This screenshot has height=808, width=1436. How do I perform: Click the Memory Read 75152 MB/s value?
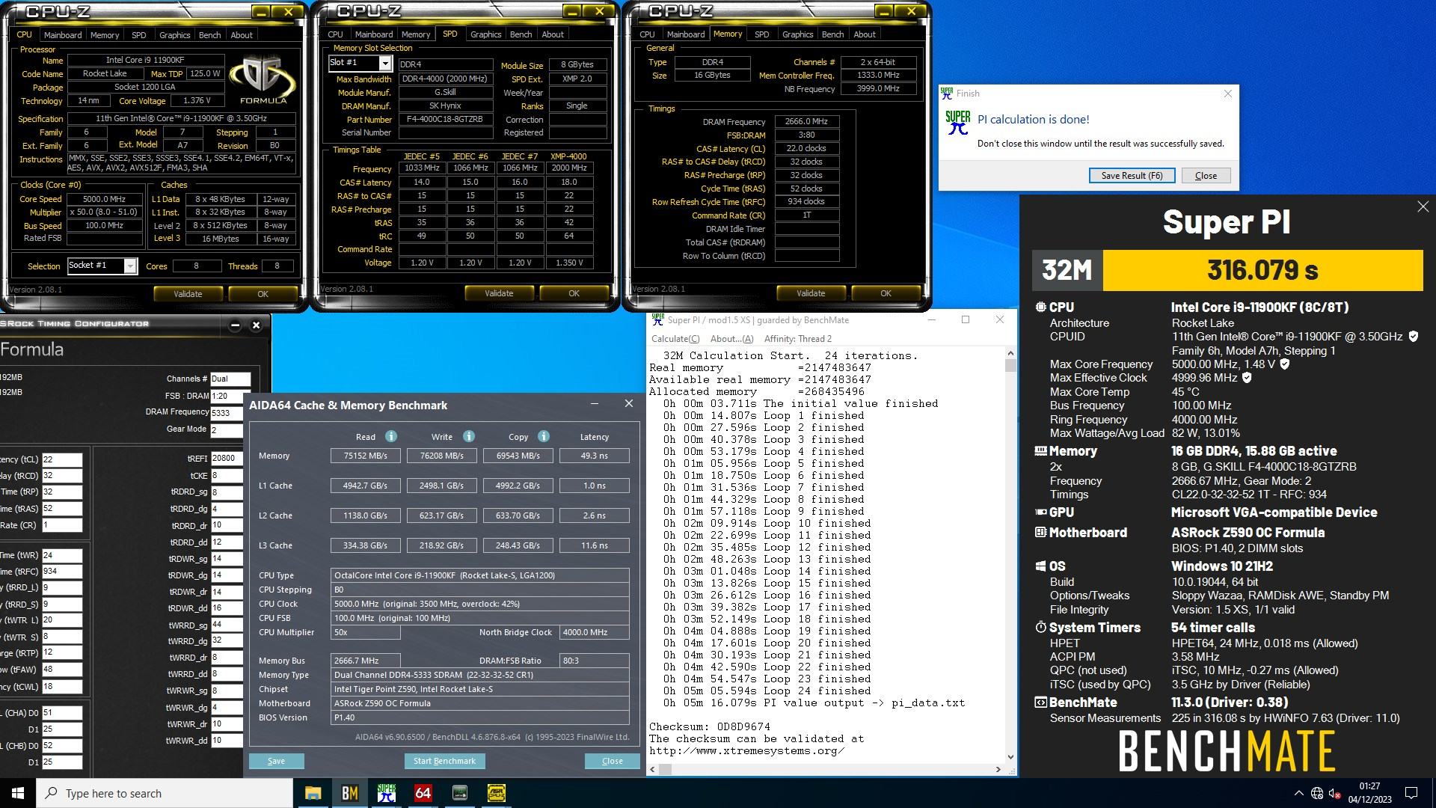[365, 456]
